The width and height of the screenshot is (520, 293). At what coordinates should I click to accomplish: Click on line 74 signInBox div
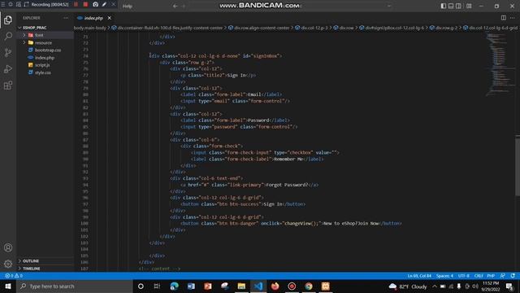215,56
